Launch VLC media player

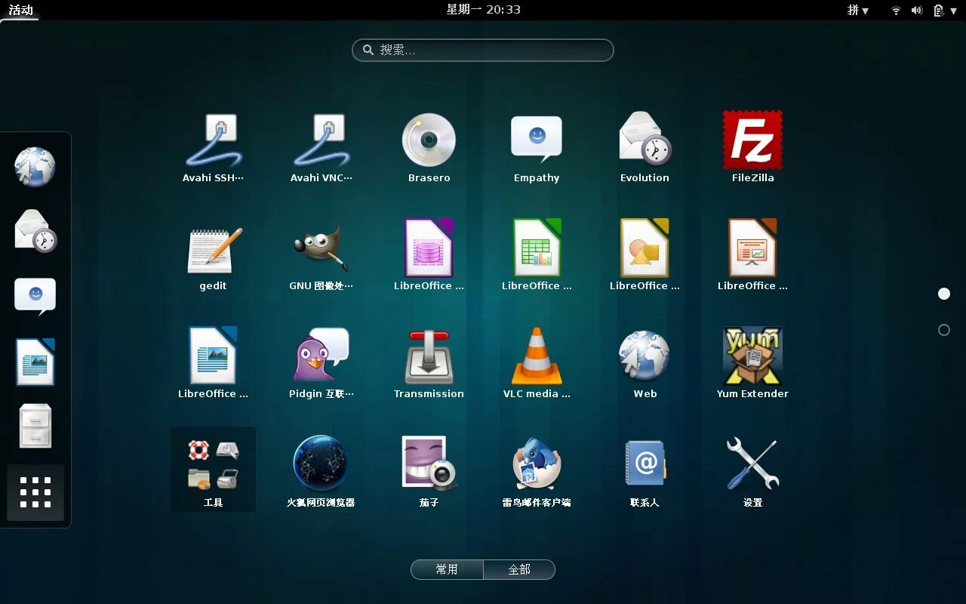tap(537, 364)
